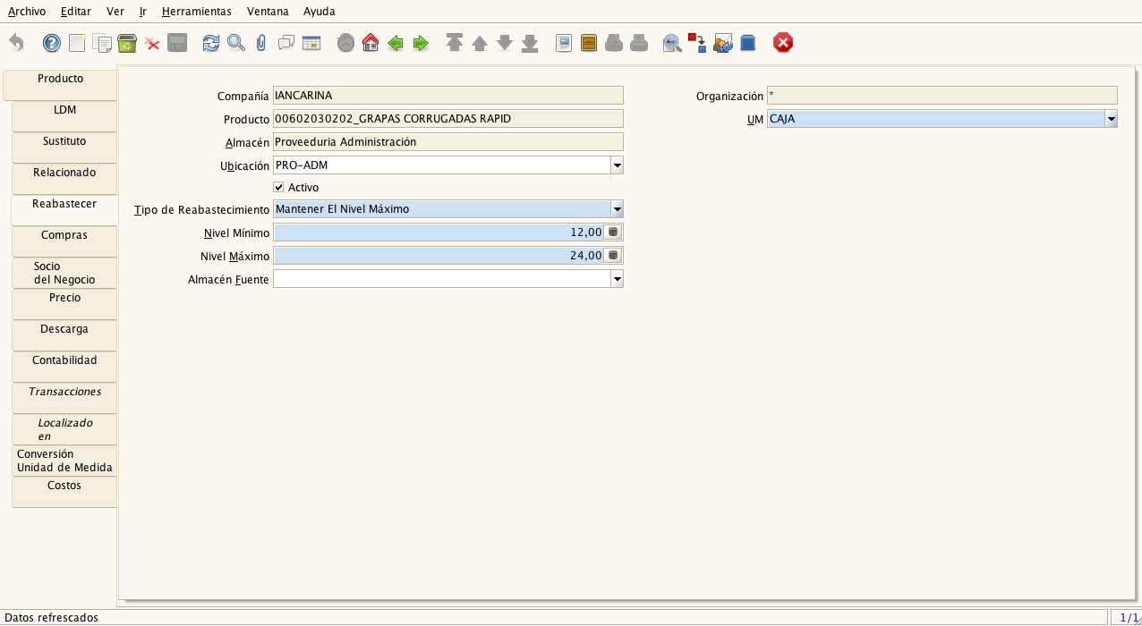1142x626 pixels.
Task: Open calculator button for Nivel Máximo
Action: point(613,255)
